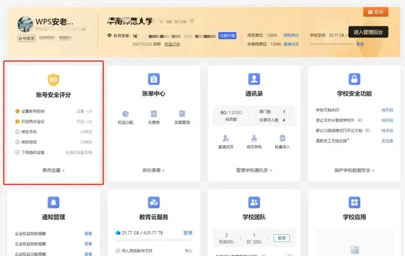Click the blue 立即升级 button
The image size is (405, 256).
(227, 36)
